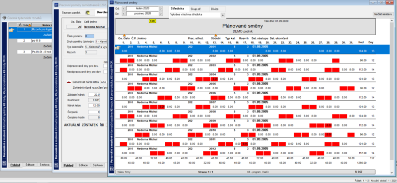Click hand pointer icon in Číselník rozvrhů list
The width and height of the screenshot is (397, 183).
(x=11, y=30)
